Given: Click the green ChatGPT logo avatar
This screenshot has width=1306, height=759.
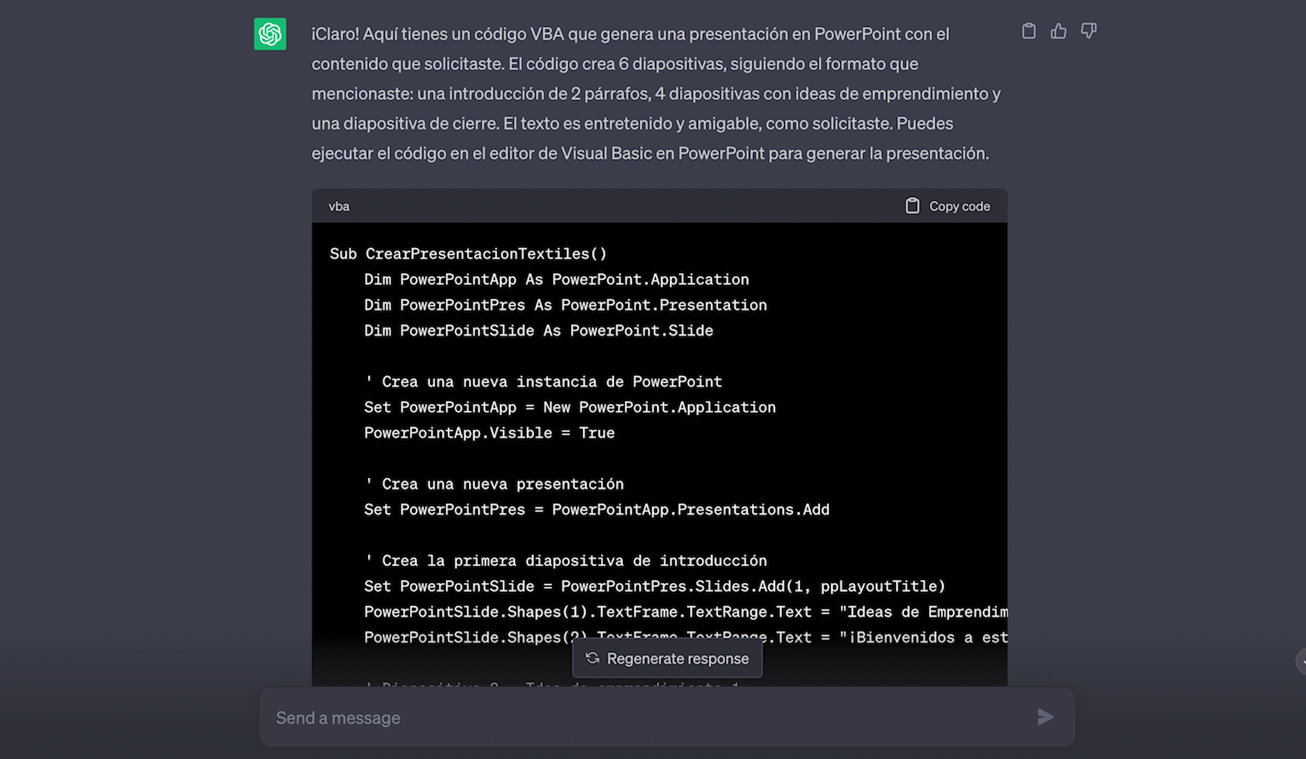Looking at the screenshot, I should [x=269, y=34].
